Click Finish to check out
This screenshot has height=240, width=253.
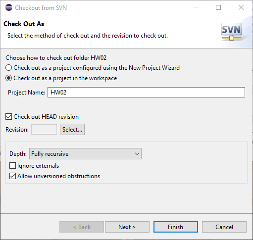pyautogui.click(x=176, y=227)
